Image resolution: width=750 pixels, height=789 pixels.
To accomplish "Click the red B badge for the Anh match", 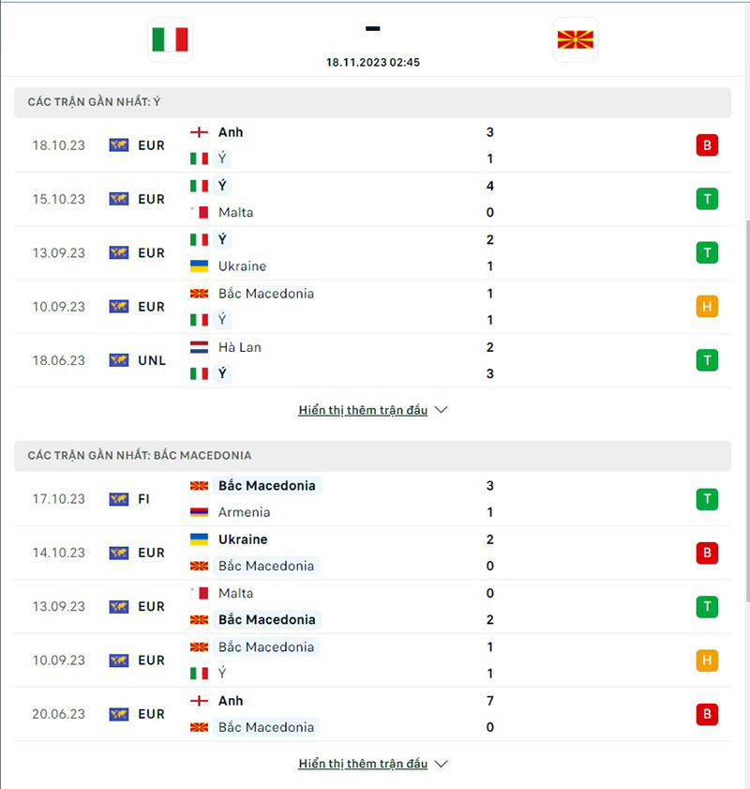I will [707, 145].
